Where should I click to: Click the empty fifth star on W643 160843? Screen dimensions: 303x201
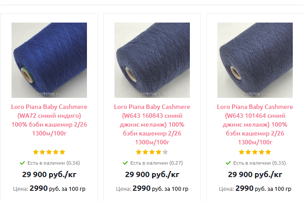pyautogui.click(x=165, y=152)
